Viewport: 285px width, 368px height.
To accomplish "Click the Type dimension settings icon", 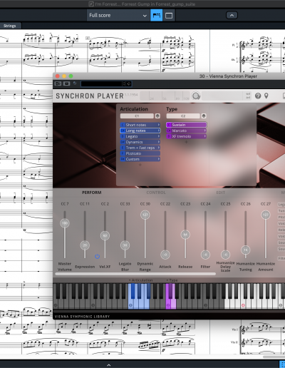I will [x=204, y=116].
